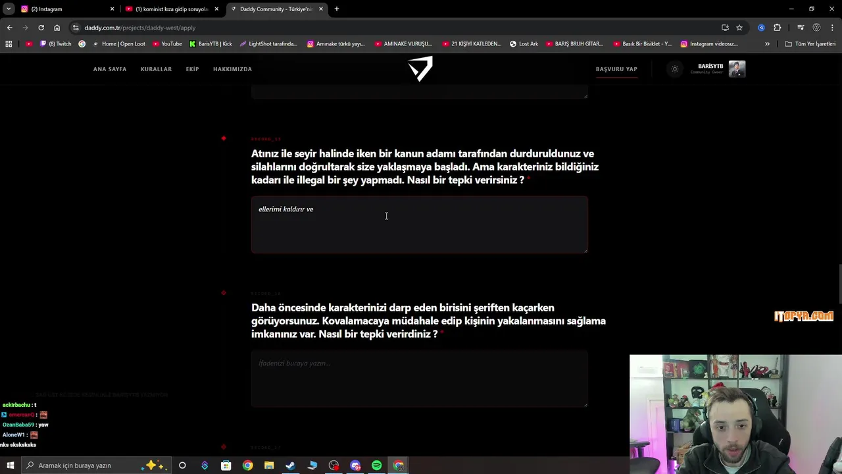Open the tab search dropdown arrow
Image resolution: width=842 pixels, height=474 pixels.
pos(9,9)
